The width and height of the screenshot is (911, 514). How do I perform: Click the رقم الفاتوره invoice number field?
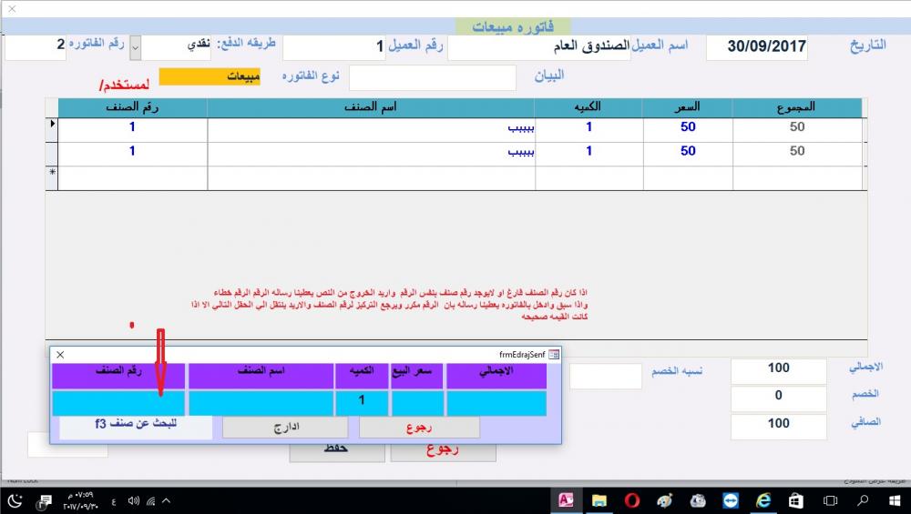(x=36, y=46)
